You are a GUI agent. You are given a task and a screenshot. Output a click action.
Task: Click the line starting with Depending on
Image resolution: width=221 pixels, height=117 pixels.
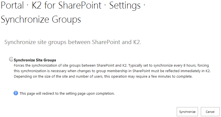tap(103, 77)
